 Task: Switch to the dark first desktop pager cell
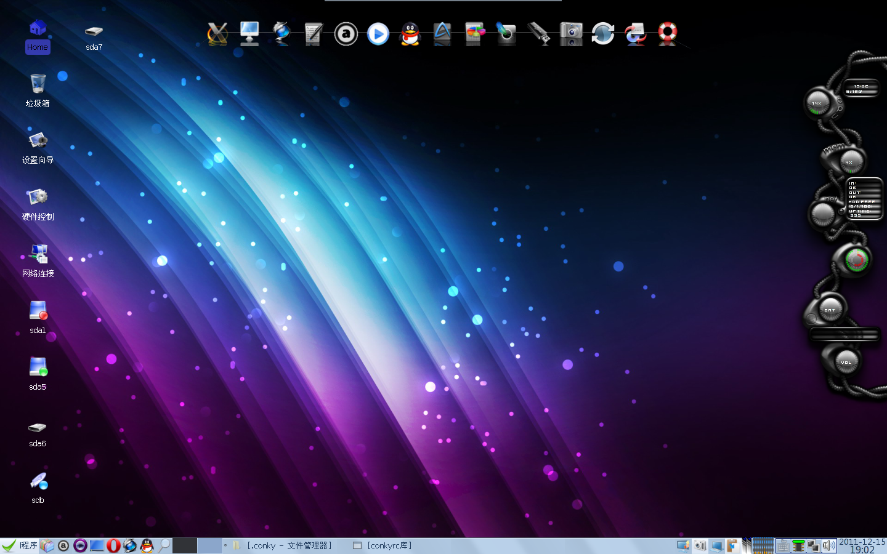pyautogui.click(x=185, y=545)
